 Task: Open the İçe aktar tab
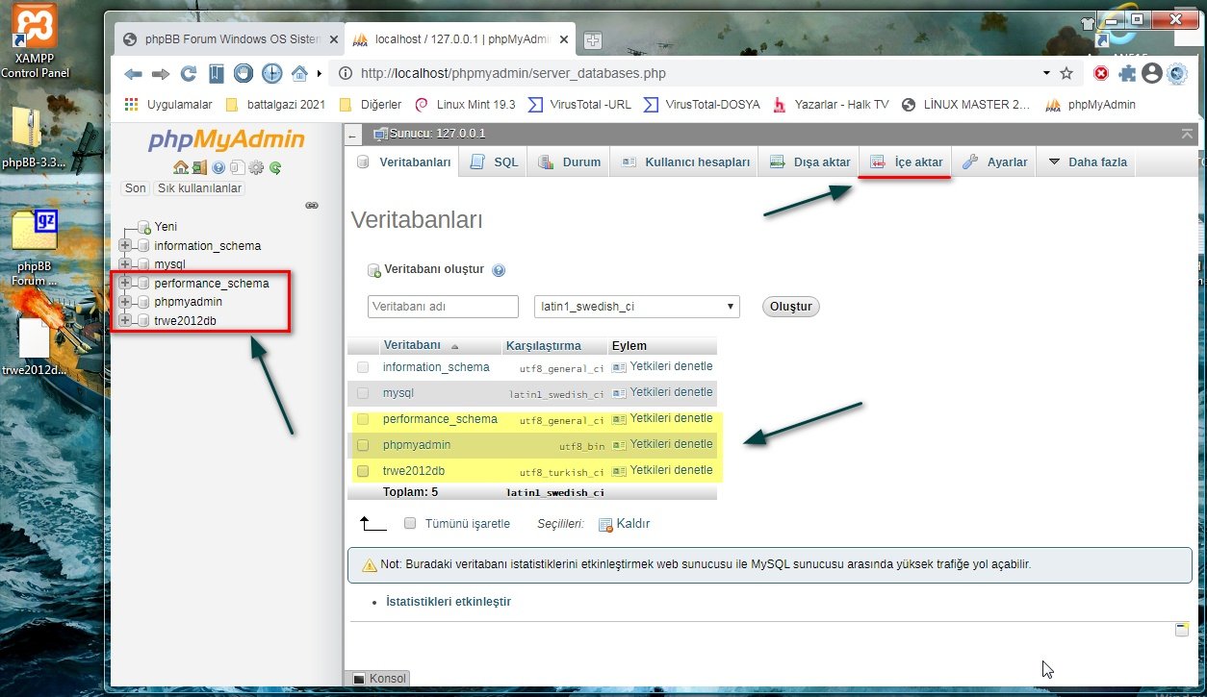[x=907, y=162]
